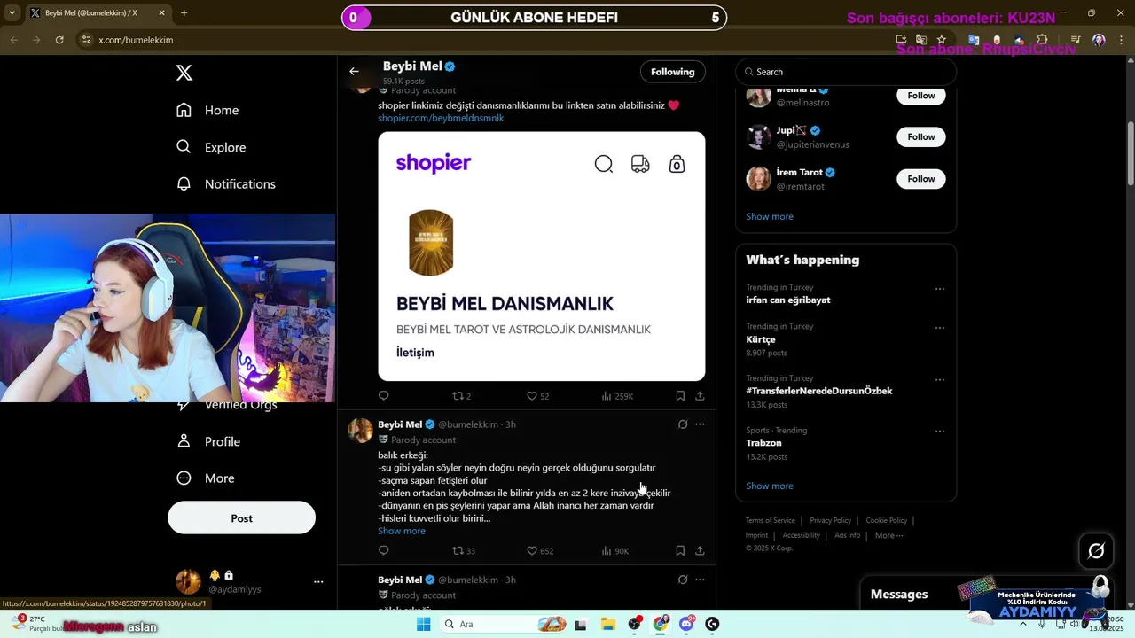Open Explore in the X sidebar
1135x638 pixels.
(x=211, y=147)
